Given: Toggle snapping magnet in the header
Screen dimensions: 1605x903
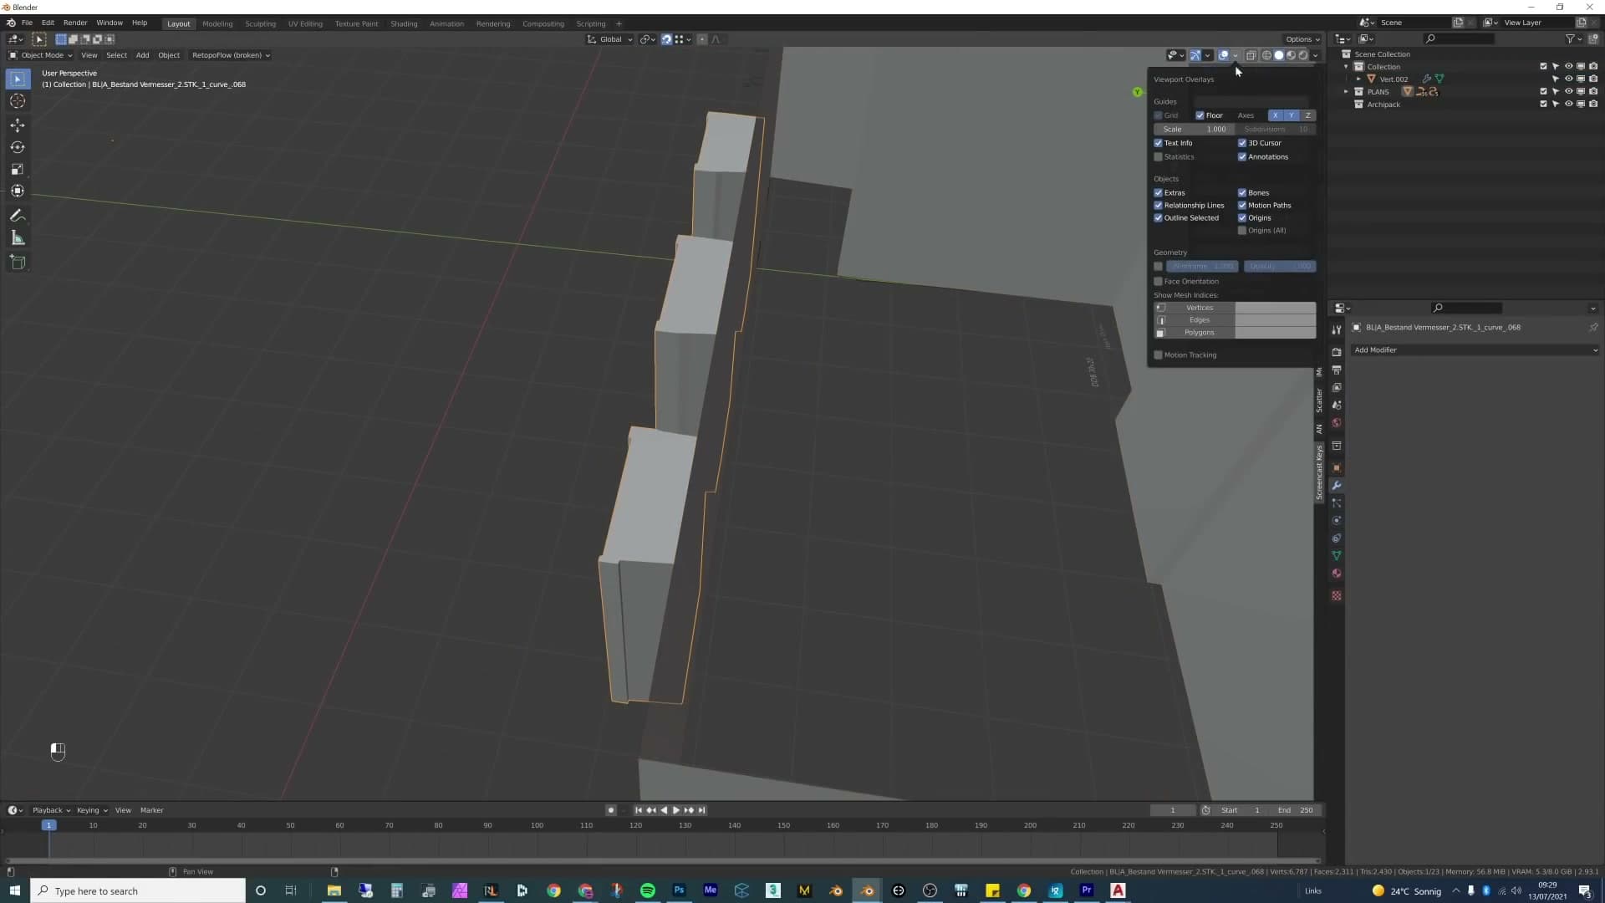Looking at the screenshot, I should (x=666, y=39).
